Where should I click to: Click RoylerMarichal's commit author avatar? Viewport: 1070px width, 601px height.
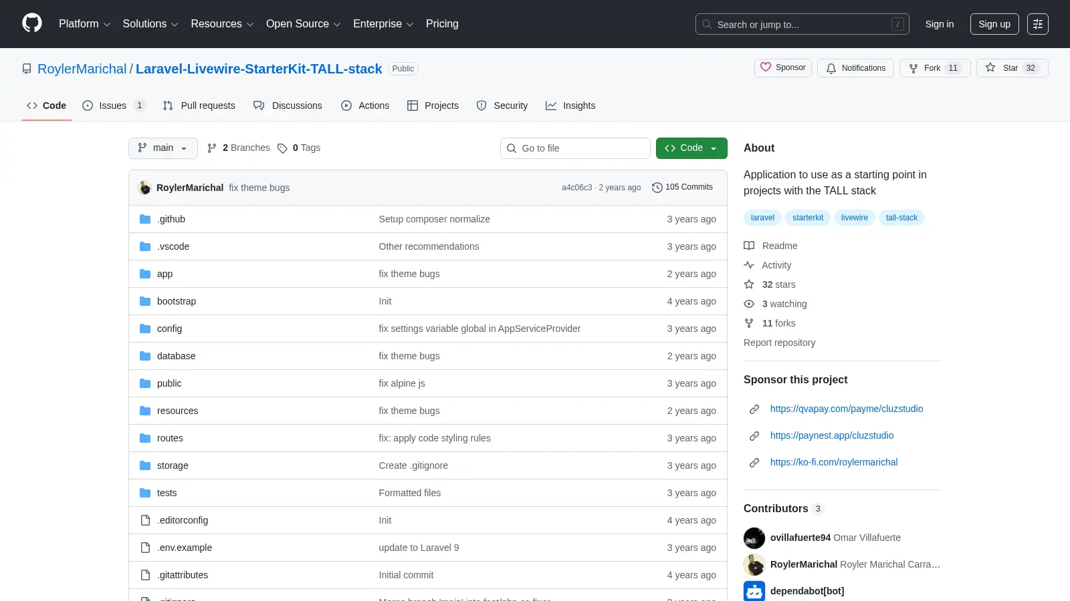click(x=144, y=188)
